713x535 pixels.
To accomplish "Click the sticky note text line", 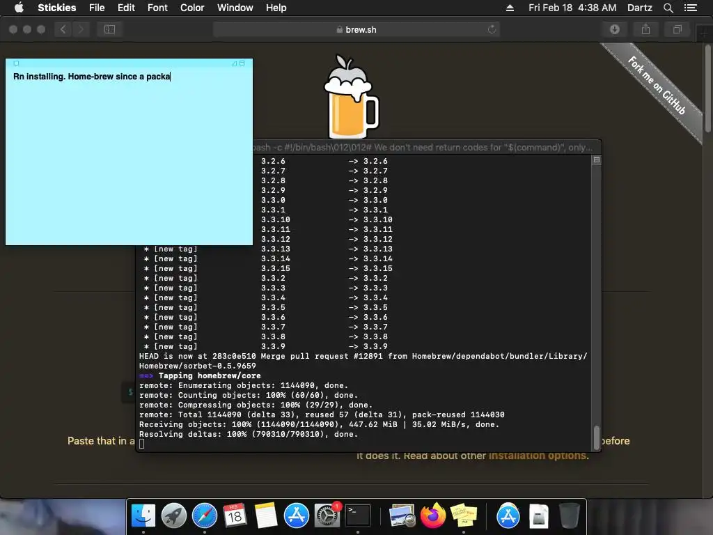I will click(x=91, y=77).
